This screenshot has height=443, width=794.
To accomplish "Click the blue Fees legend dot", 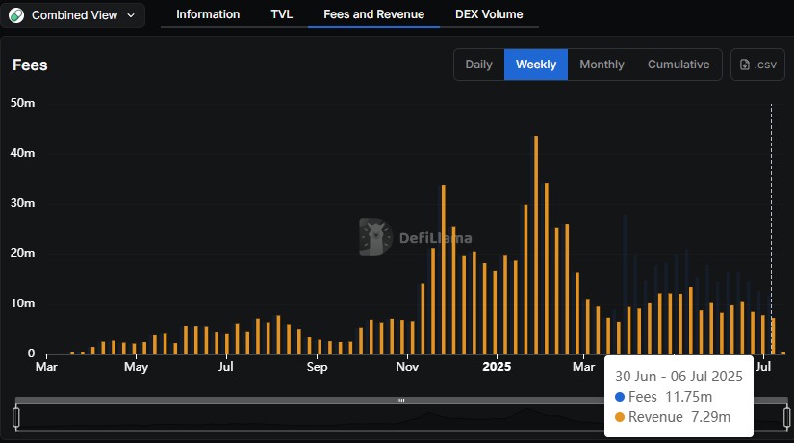I will [619, 397].
